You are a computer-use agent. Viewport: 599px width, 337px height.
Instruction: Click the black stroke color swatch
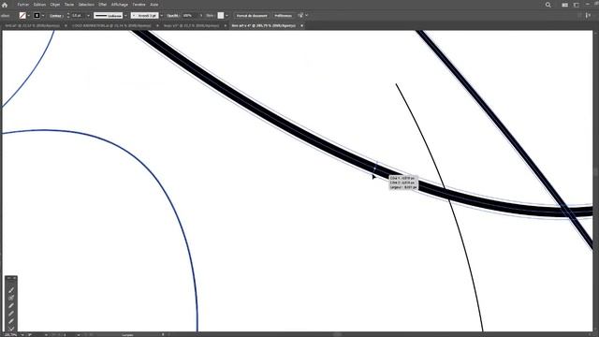[37, 16]
